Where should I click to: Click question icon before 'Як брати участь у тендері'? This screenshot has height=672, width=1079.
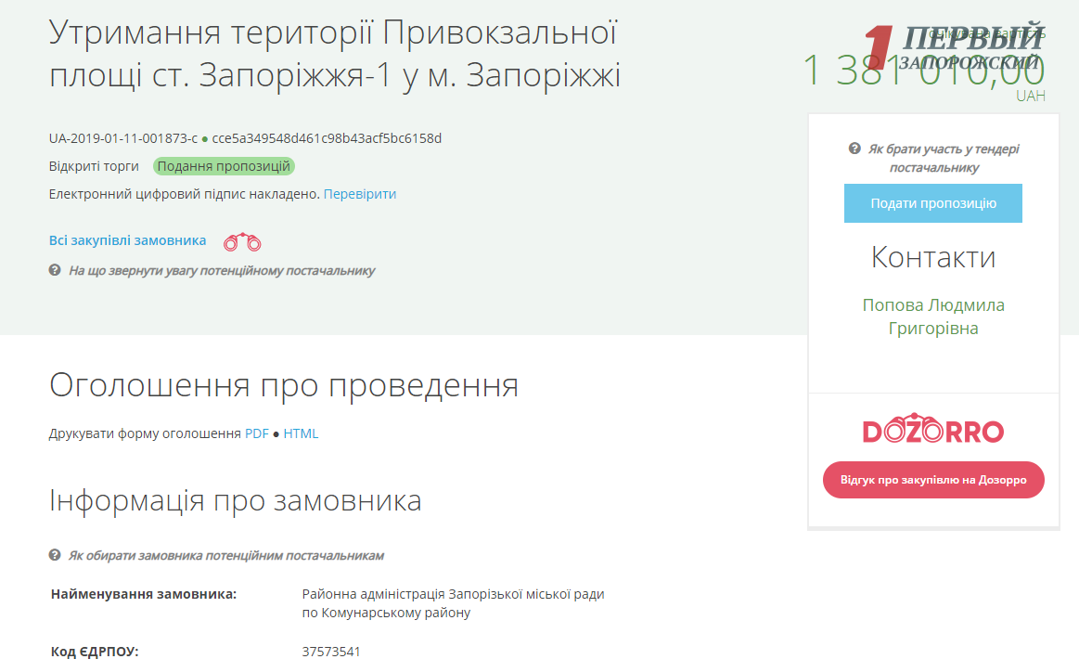point(854,149)
